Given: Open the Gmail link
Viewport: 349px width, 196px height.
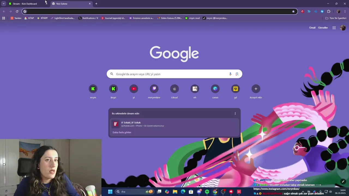Looking at the screenshot, I should [x=312, y=28].
